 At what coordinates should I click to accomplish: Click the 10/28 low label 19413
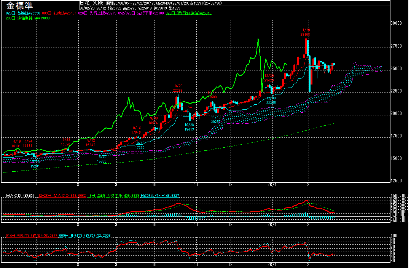click(189, 129)
